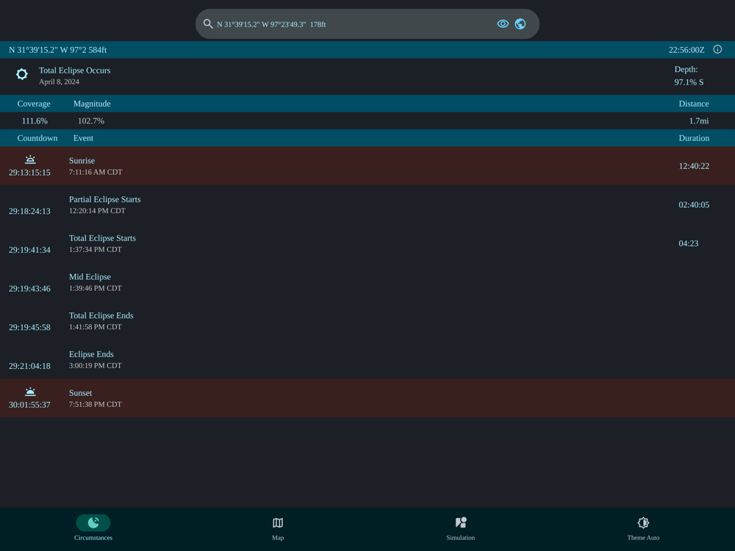Click time 12:20:14 PM CDT
735x551 pixels.
click(97, 211)
